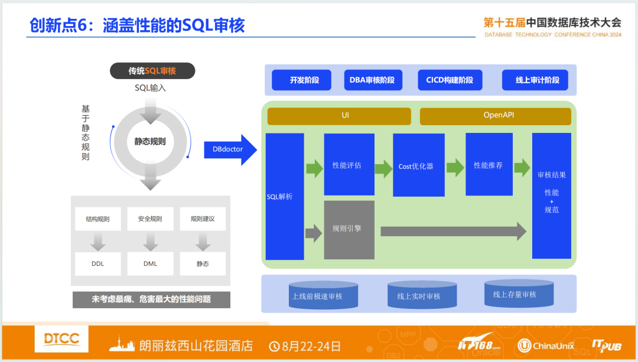Image resolution: width=638 pixels, height=362 pixels.
Task: Select the CICD构建阶段 stage box
Action: (450, 80)
